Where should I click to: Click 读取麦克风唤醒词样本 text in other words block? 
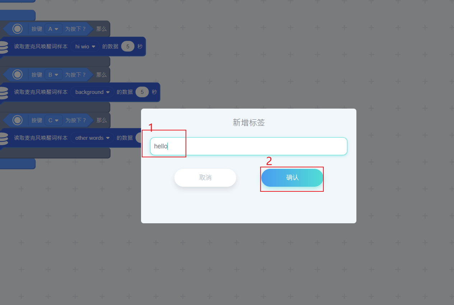[x=41, y=138]
